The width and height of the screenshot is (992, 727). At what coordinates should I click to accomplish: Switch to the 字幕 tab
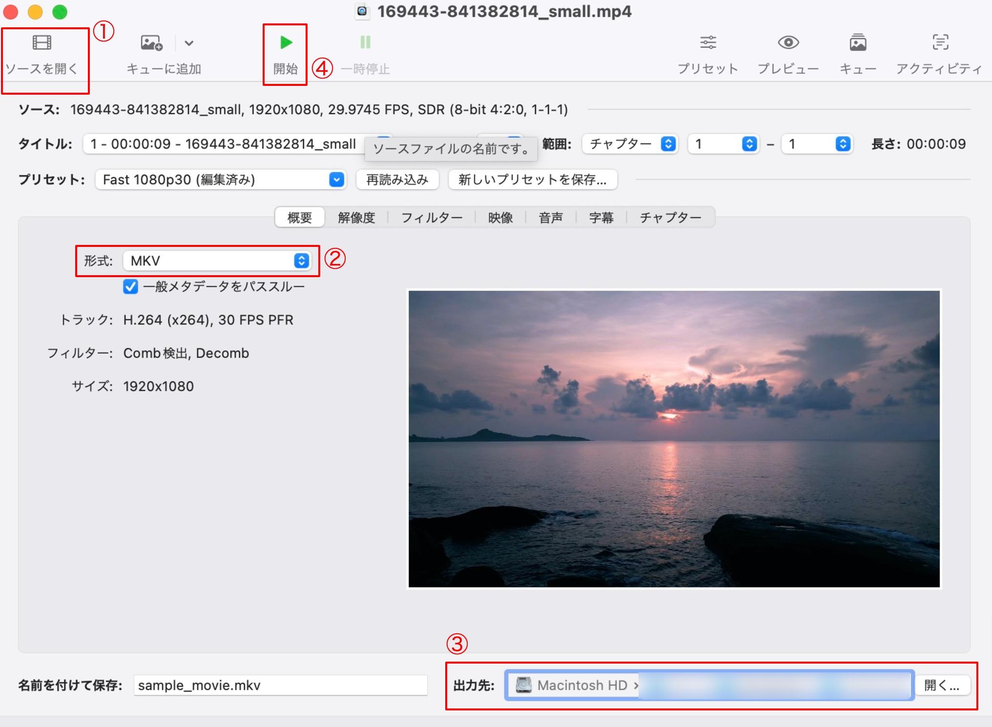601,217
